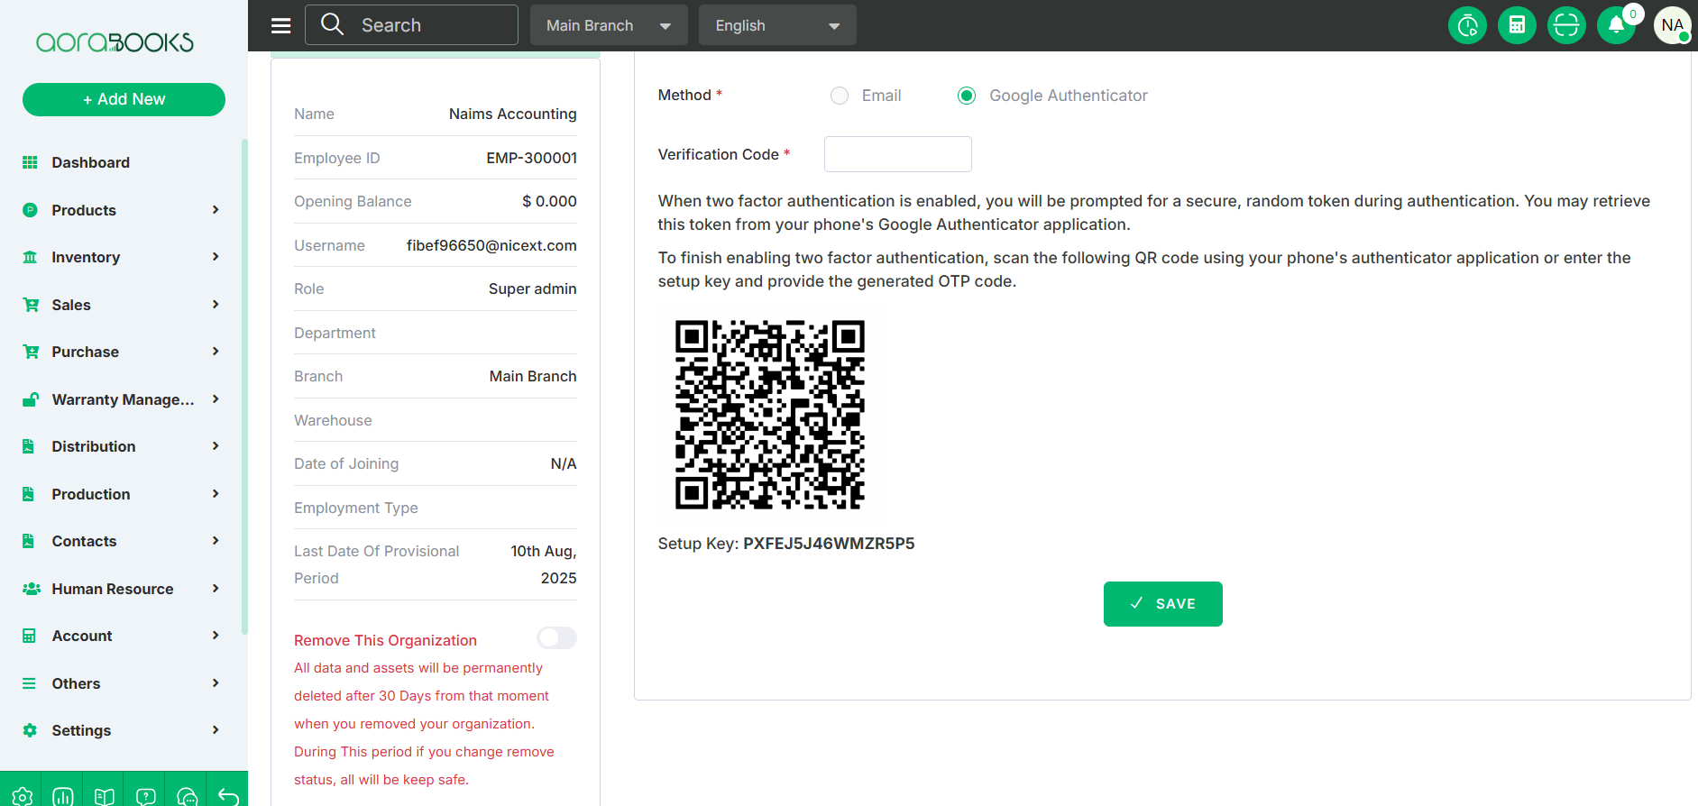This screenshot has height=806, width=1698.
Task: Click the two-factor QR code image
Action: (x=770, y=415)
